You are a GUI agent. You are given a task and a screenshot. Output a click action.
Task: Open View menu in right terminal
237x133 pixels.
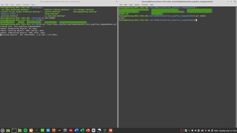(x=131, y=5)
